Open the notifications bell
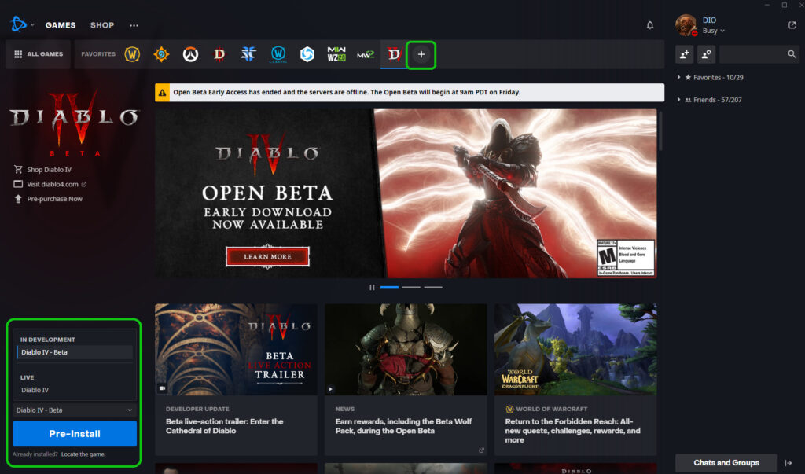Screen dimensions: 805x474 [x=649, y=25]
